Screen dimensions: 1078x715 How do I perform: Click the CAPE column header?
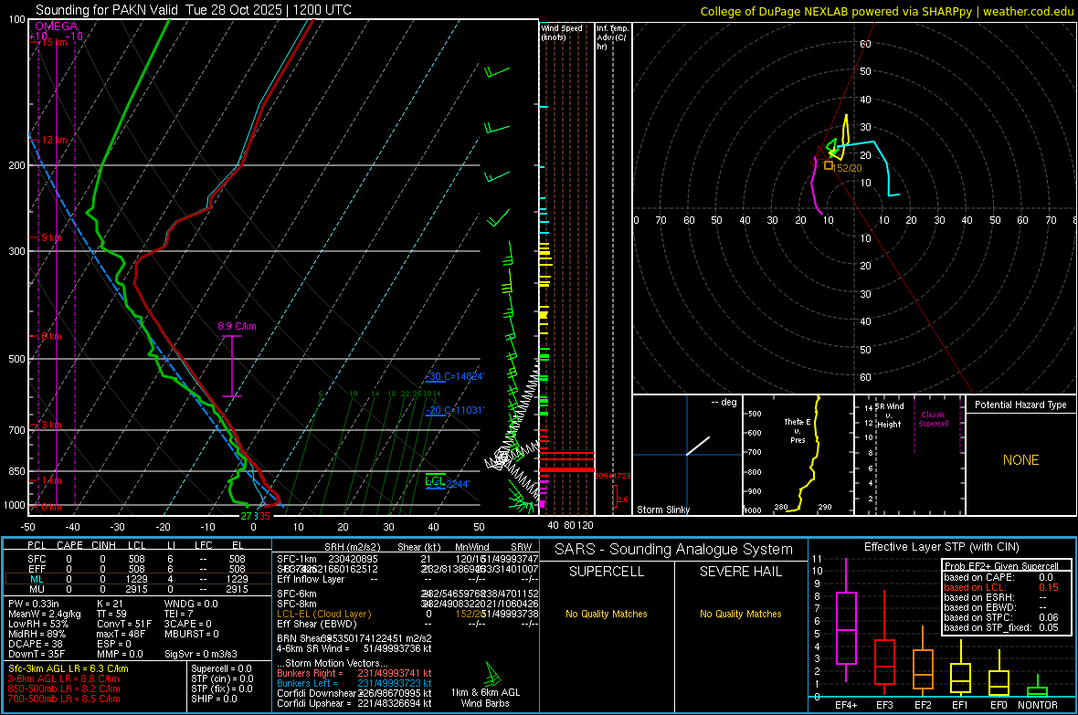(69, 545)
